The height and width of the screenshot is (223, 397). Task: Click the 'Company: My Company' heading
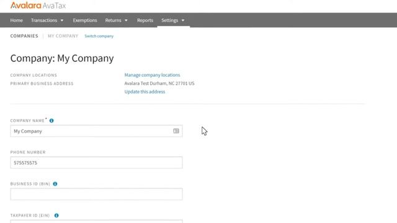tap(62, 58)
